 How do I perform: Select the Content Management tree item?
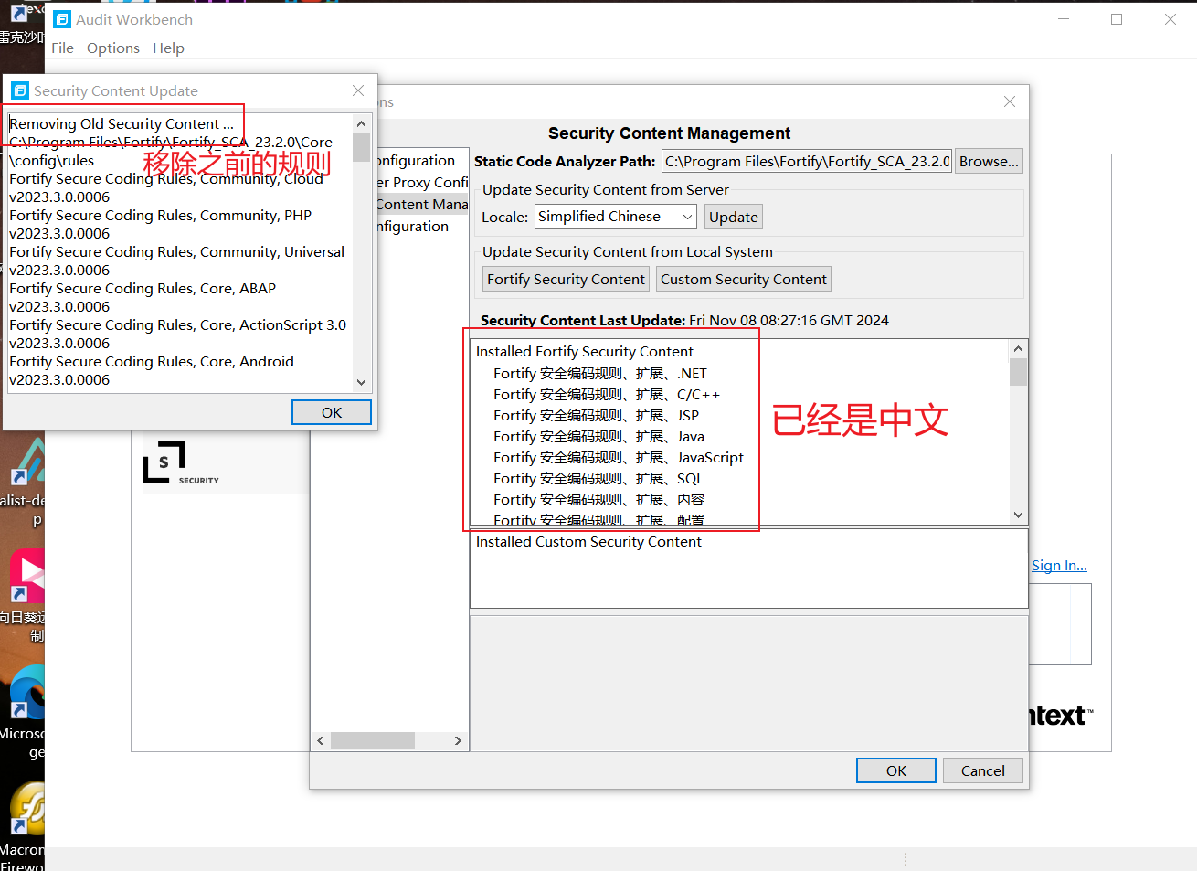pos(421,204)
